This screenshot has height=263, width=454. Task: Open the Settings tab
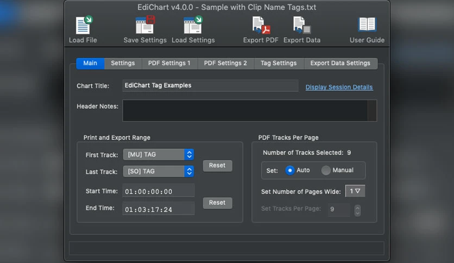coord(123,63)
